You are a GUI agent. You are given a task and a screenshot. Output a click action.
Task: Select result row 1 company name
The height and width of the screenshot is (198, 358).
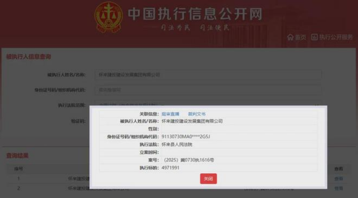(x=79, y=179)
